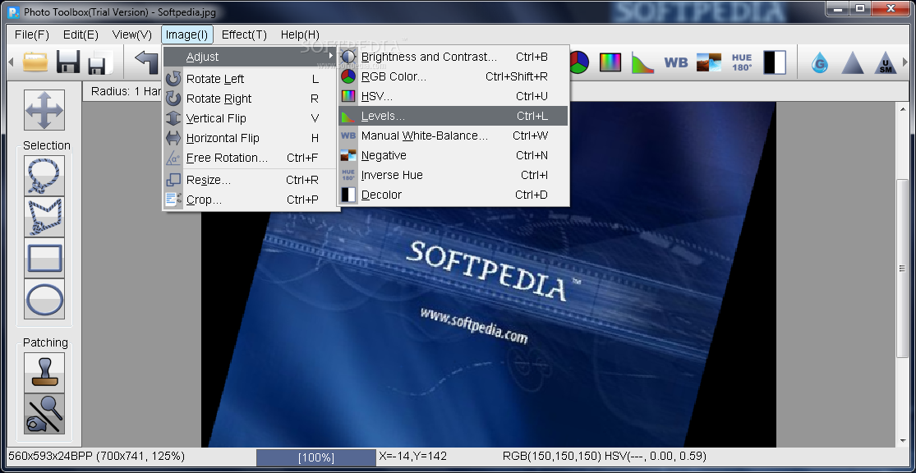Select the Move four-arrow tool
The width and height of the screenshot is (916, 473).
44,110
